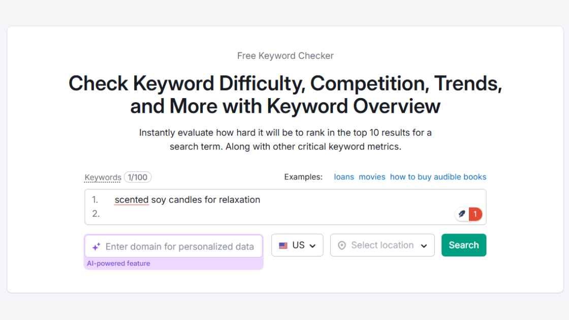569x320 pixels.
Task: Open the Select location dropdown
Action: (x=382, y=245)
